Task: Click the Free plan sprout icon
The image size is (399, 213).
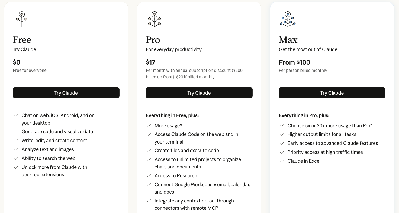Action: point(22,19)
